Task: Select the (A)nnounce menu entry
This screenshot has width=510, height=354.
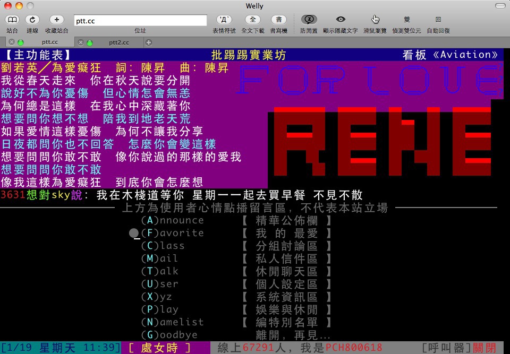Action: pos(173,220)
